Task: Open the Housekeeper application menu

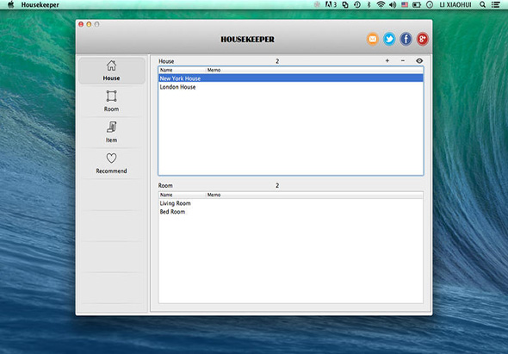Action: coord(40,4)
